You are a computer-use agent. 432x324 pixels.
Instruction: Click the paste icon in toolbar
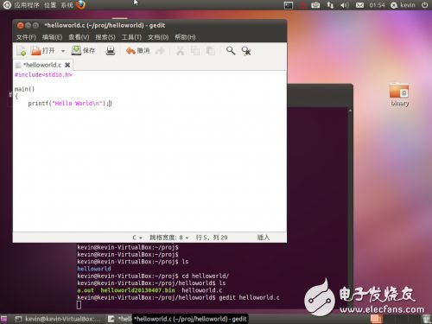[211, 51]
